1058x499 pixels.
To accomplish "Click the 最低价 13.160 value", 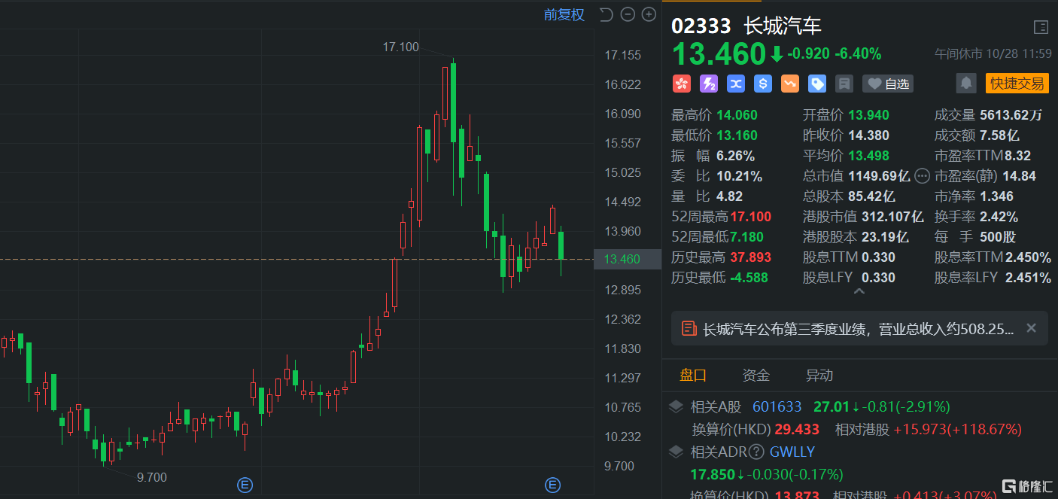I will click(737, 135).
